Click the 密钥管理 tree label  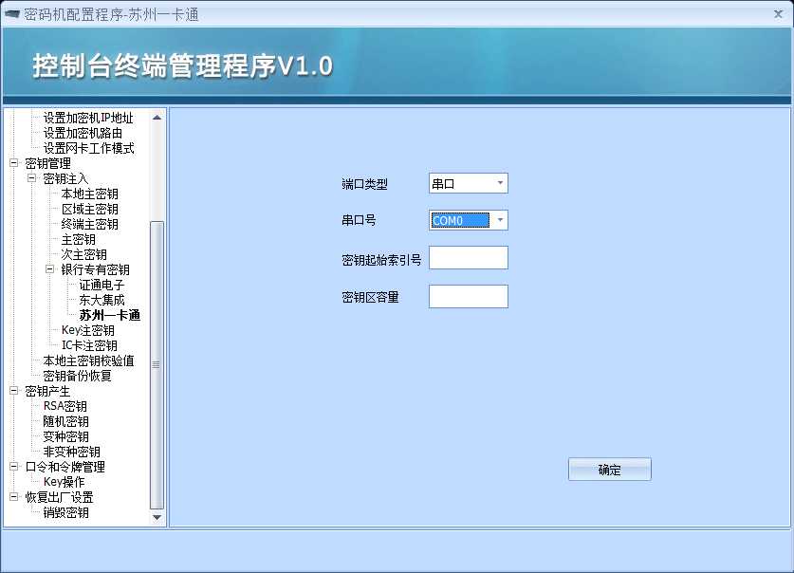click(48, 163)
